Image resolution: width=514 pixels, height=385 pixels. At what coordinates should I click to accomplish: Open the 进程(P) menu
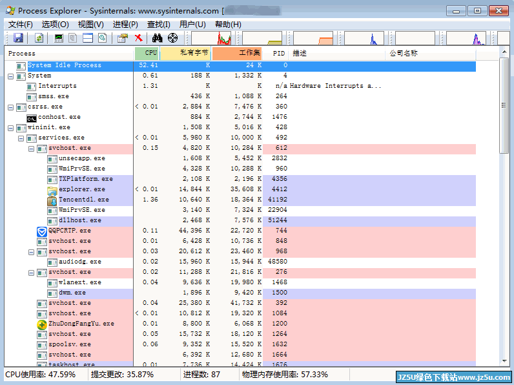(125, 25)
